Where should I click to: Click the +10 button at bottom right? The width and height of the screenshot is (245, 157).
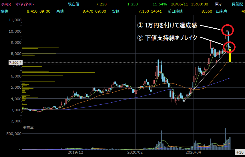point(240,152)
